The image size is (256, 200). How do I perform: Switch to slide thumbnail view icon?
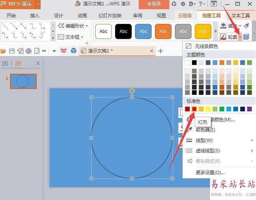tap(18, 63)
